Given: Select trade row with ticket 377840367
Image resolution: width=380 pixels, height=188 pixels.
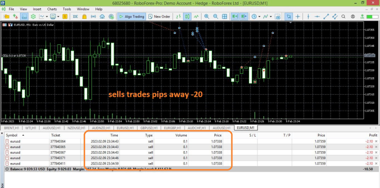Looking at the screenshot, I should (x=191, y=153).
